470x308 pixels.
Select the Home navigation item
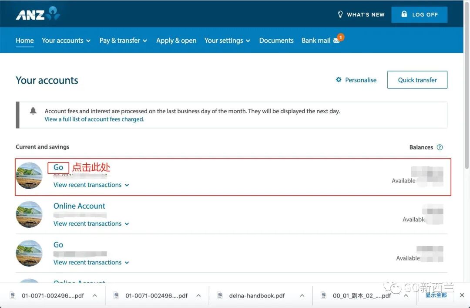point(24,40)
